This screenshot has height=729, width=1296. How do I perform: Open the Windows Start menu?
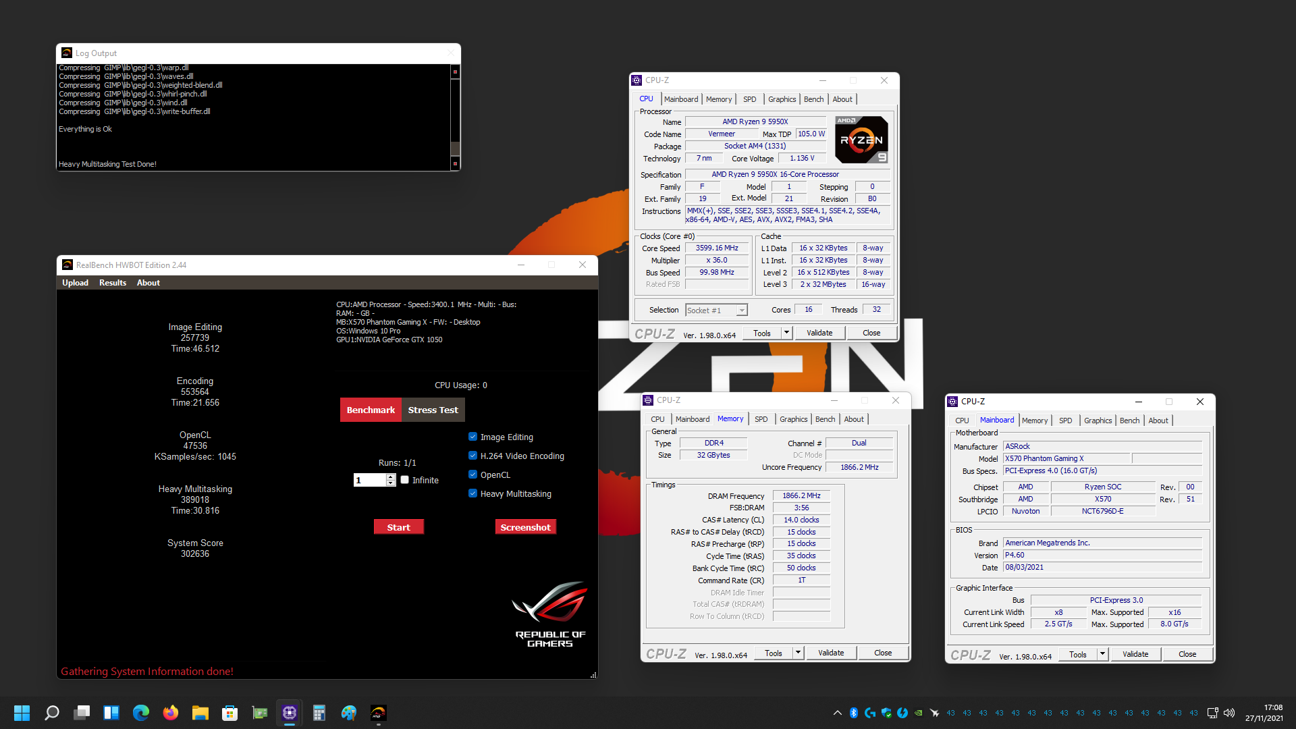click(22, 713)
